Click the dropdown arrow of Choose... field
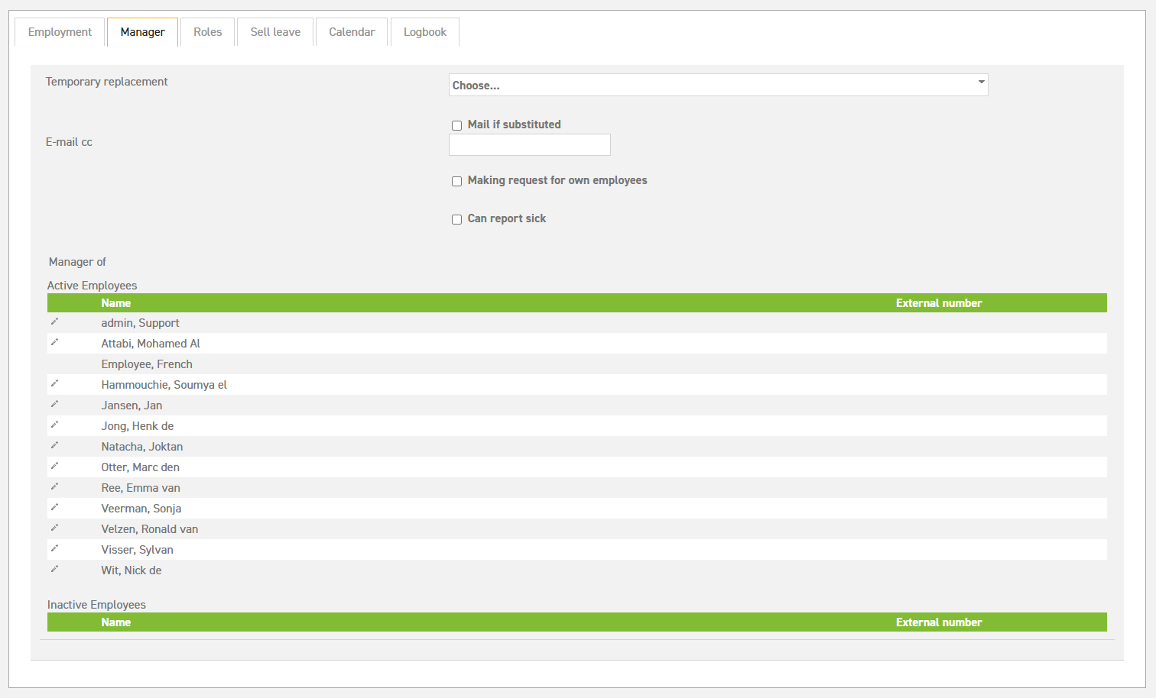The width and height of the screenshot is (1156, 698). coord(981,82)
